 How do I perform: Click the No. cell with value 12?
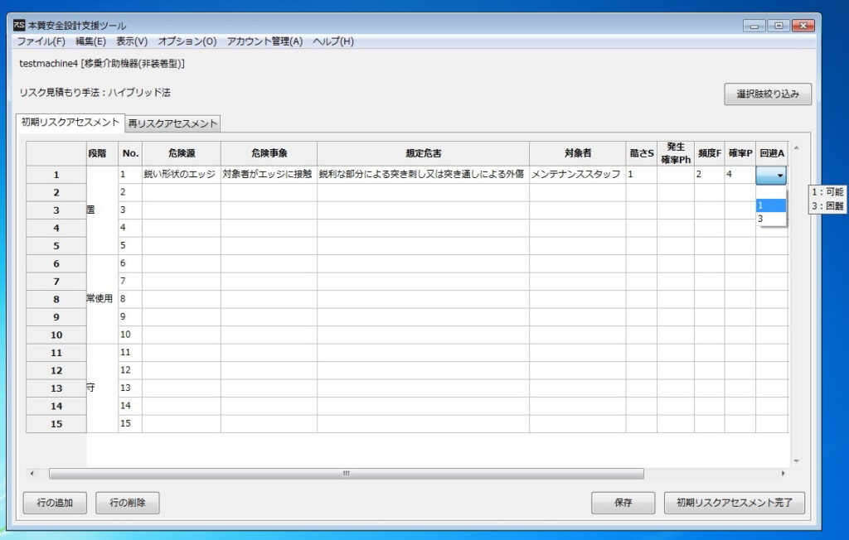(130, 370)
